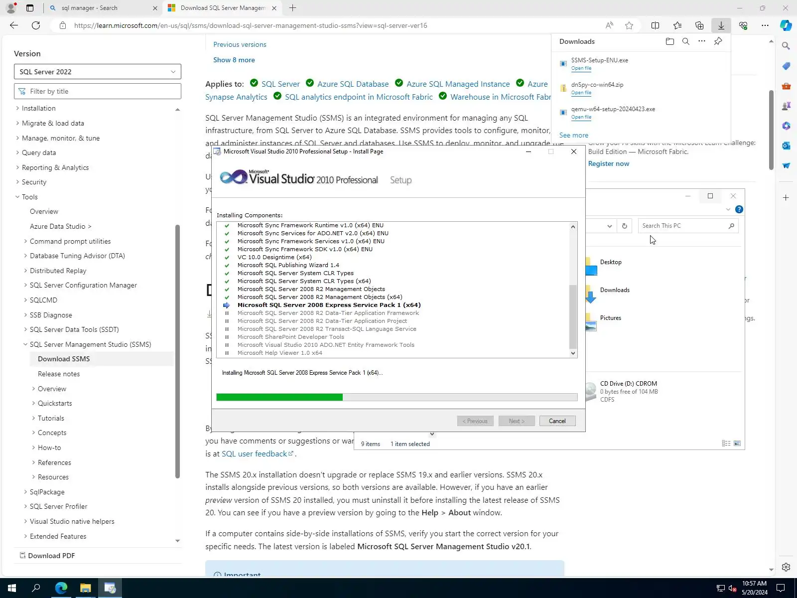Expand the Quickstarts node

tap(33, 403)
